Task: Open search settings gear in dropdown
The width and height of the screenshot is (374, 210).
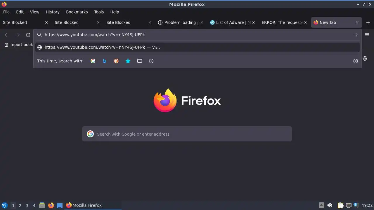Action: click(356, 61)
